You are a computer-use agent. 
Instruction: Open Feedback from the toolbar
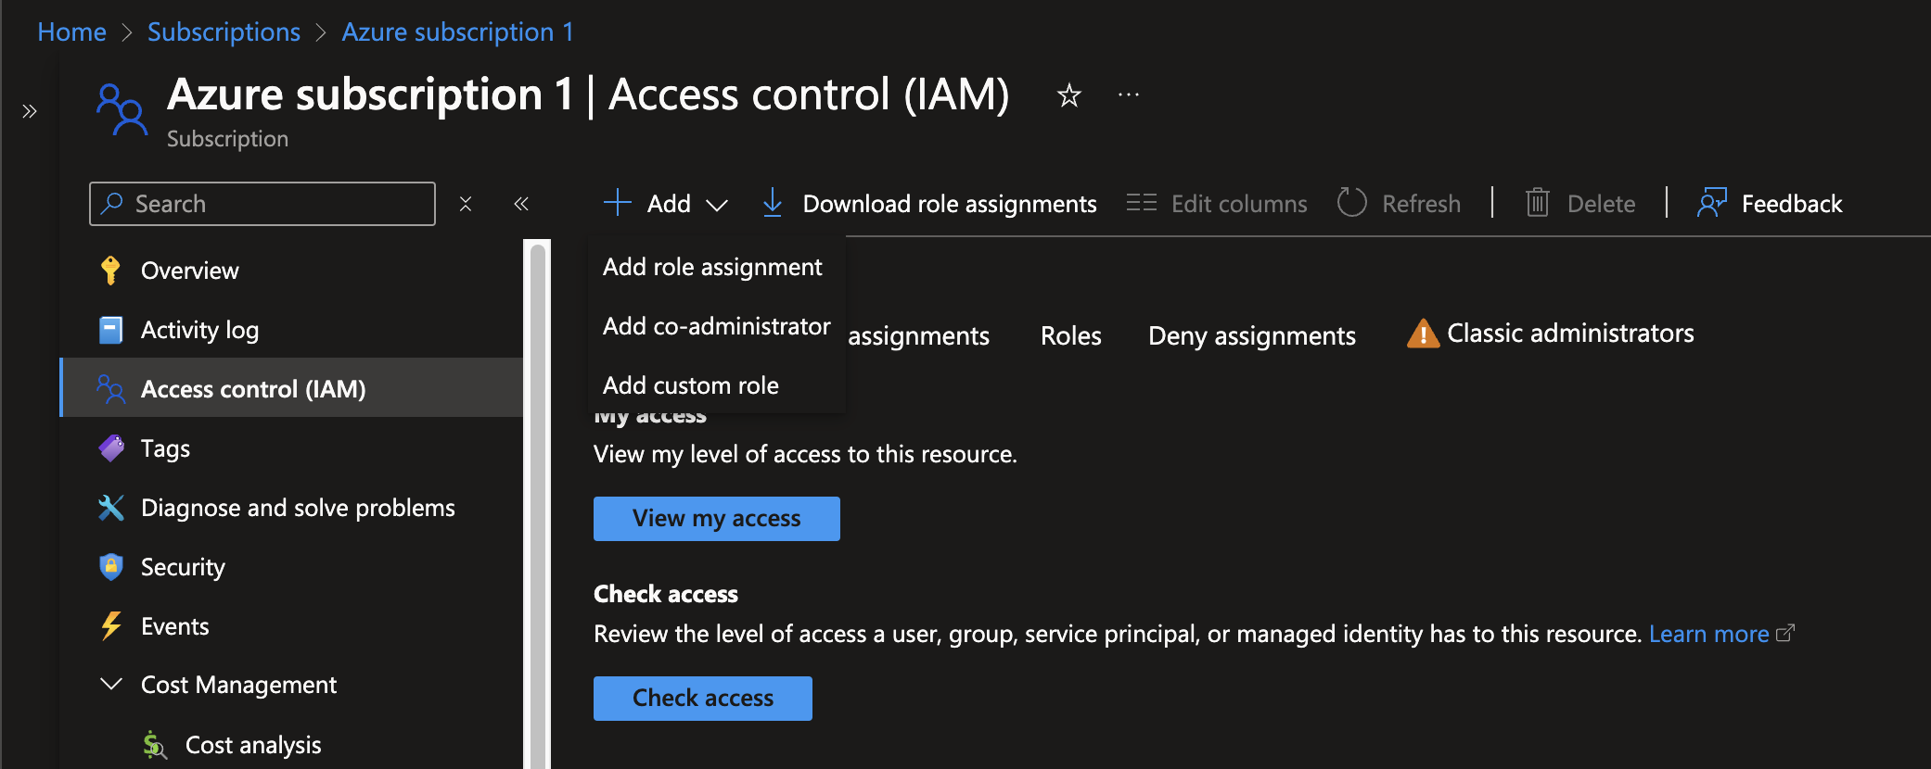tap(1791, 204)
